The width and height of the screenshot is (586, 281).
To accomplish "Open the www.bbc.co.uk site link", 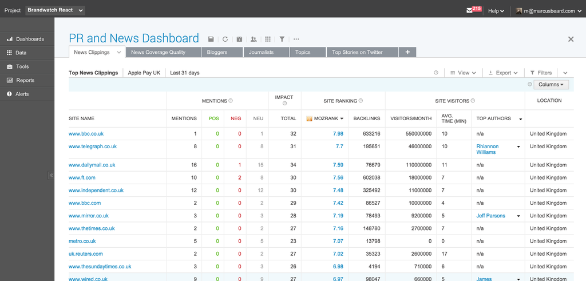I will (x=86, y=134).
